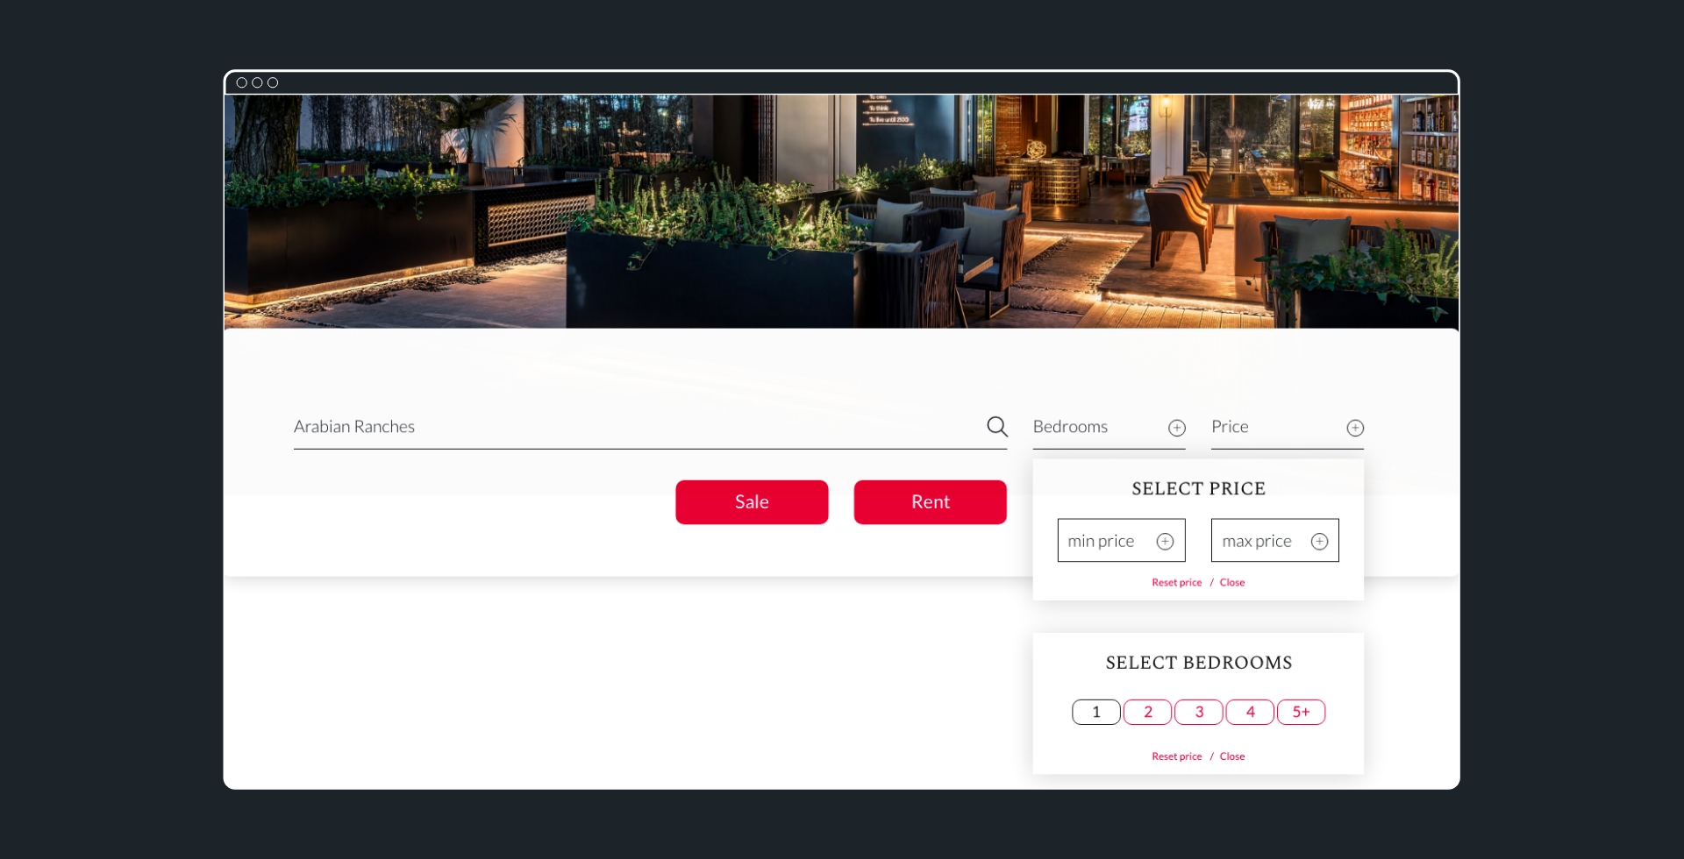The width and height of the screenshot is (1684, 859).
Task: Select 3 bedrooms option
Action: tap(1199, 712)
